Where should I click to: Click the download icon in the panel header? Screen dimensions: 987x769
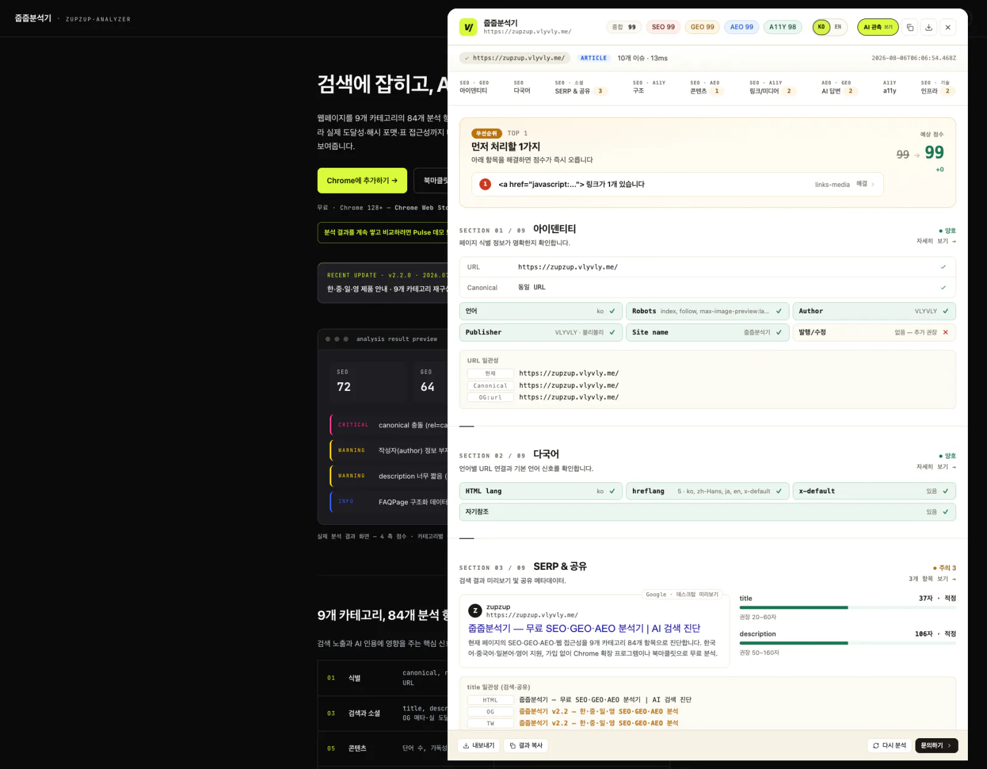(929, 27)
